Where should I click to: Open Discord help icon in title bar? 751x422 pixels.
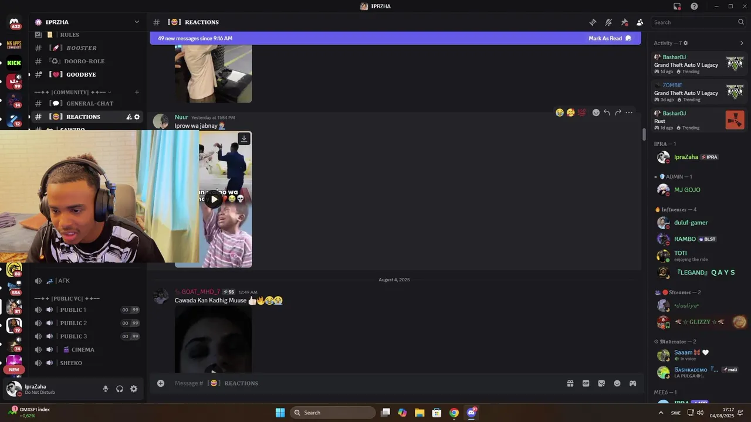(x=694, y=6)
